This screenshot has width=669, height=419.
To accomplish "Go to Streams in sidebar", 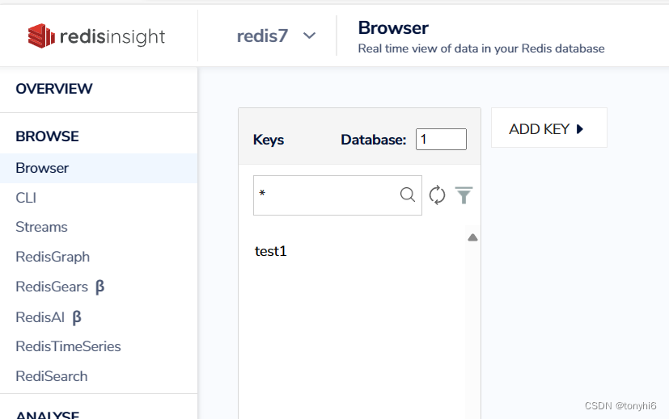I will [41, 227].
